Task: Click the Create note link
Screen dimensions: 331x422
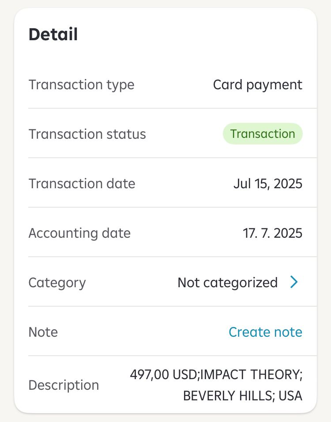Action: (x=265, y=332)
